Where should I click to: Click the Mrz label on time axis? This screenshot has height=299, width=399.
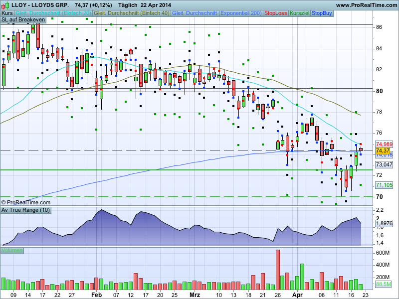coord(195,295)
